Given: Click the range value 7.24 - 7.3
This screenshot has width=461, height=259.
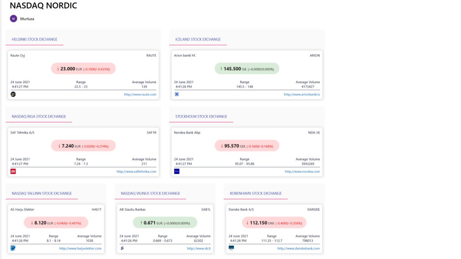Looking at the screenshot, I should pyautogui.click(x=81, y=164).
